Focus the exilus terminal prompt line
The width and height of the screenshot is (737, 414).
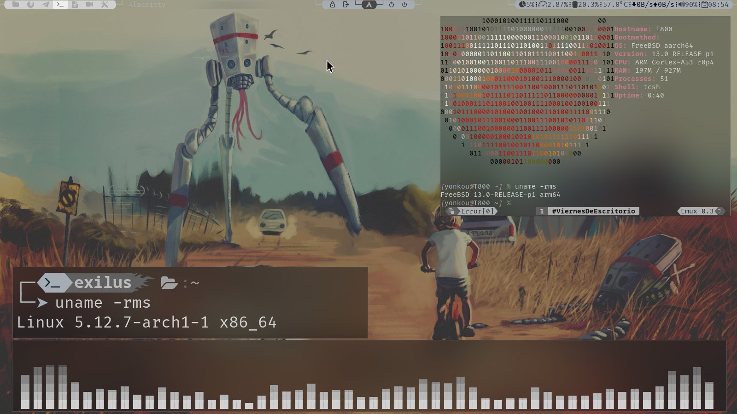103,303
